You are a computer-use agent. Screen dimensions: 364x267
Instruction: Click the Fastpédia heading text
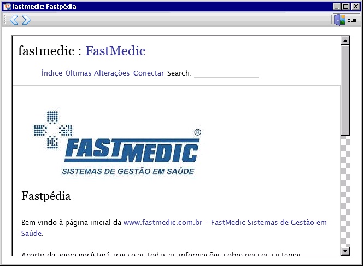pyautogui.click(x=46, y=196)
